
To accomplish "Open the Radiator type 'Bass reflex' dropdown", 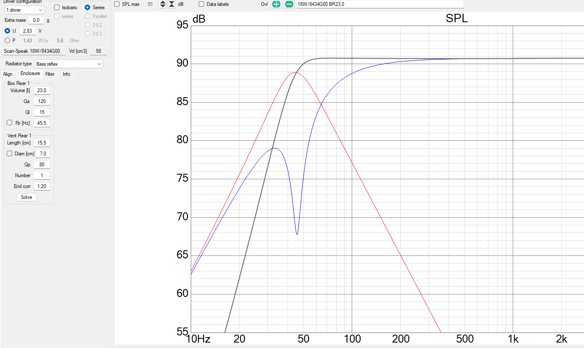I will (69, 64).
